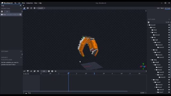Click the add animation plus icon
Viewport: 171px width, 96px height.
(x=2, y=11)
